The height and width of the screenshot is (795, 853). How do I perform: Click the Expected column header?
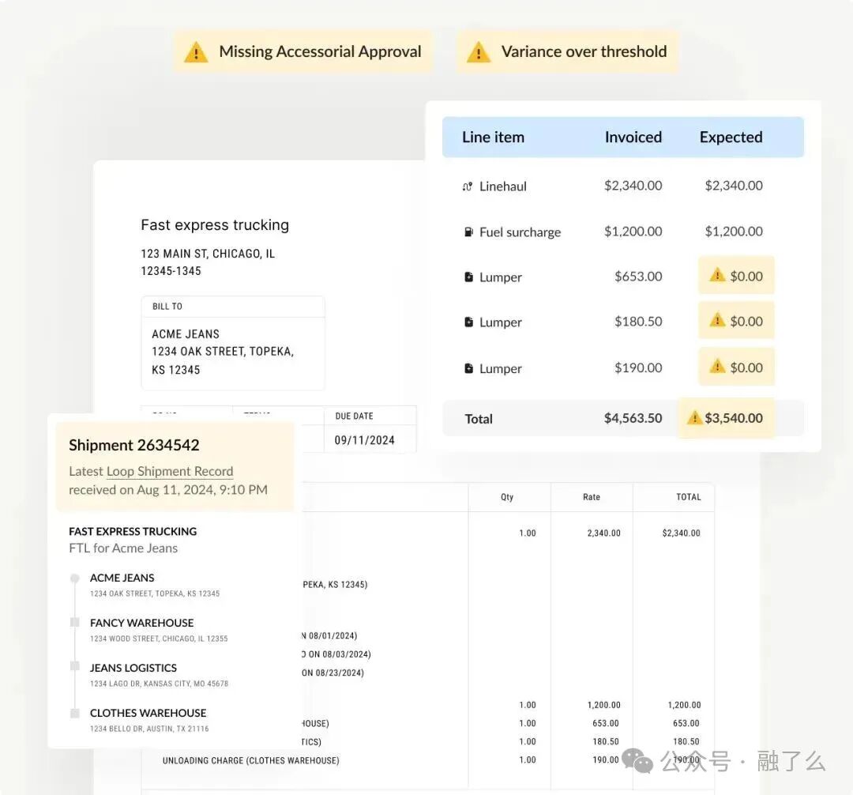(x=731, y=137)
